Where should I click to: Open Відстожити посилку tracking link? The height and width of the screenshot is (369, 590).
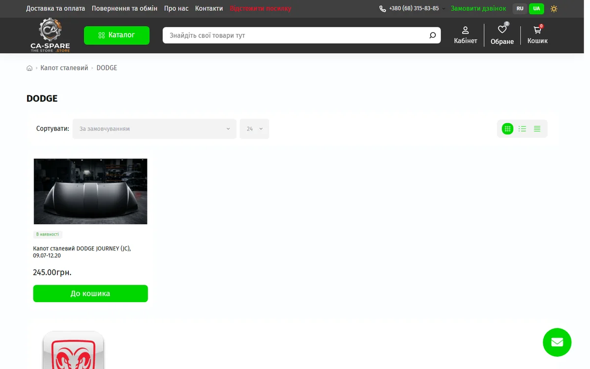pos(261,8)
